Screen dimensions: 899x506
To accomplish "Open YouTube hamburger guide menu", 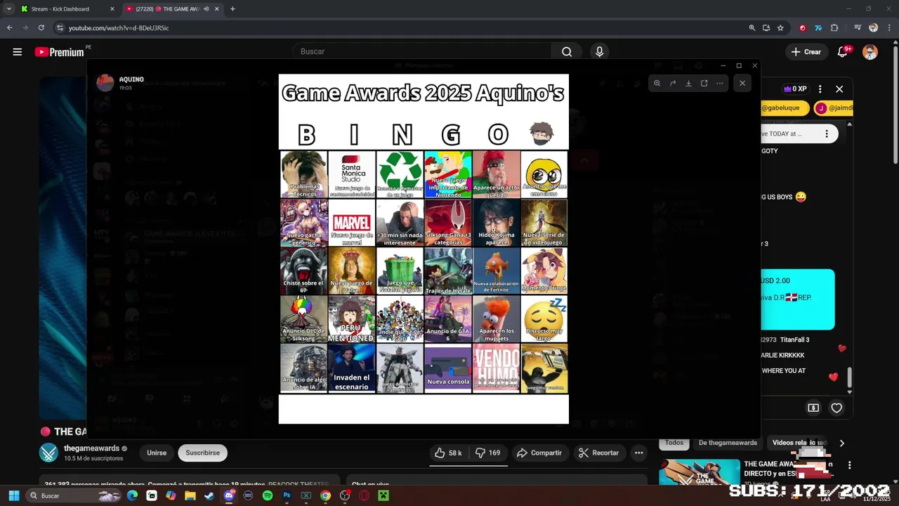I will (x=18, y=52).
